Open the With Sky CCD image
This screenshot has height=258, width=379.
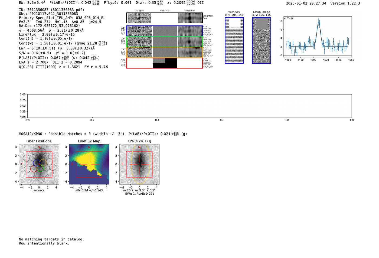[234, 40]
